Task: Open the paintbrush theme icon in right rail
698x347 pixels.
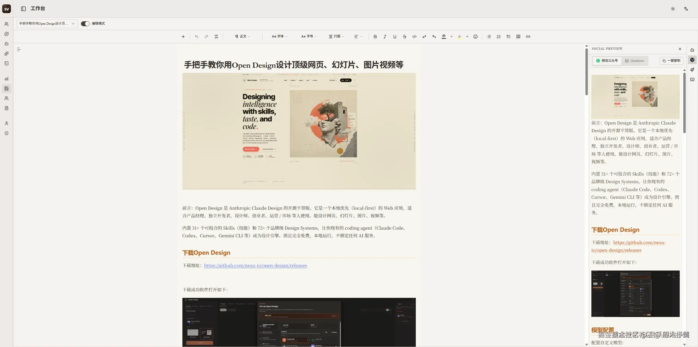Action: click(692, 70)
